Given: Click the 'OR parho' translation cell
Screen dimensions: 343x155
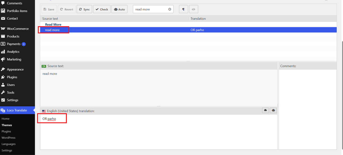Looking at the screenshot, I should [197, 30].
